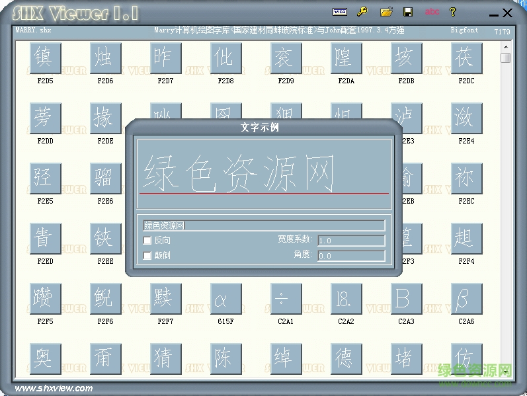
Task: Select glyph tile F2D8
Action: pyautogui.click(x=225, y=58)
